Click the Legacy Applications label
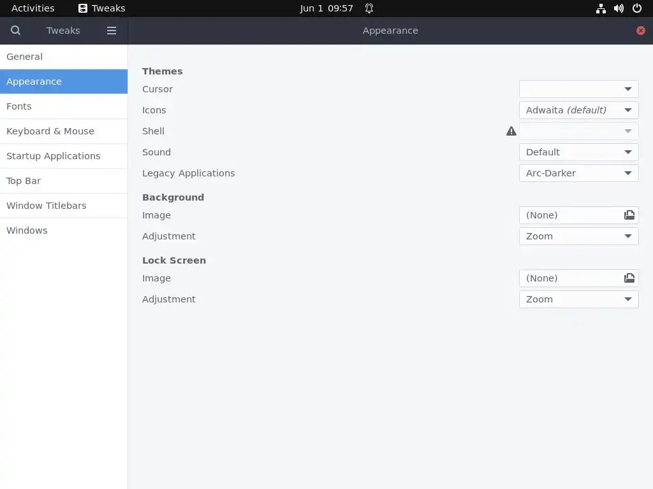 click(x=189, y=173)
